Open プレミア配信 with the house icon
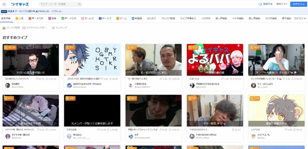The height and width of the screenshot is (149, 308). tap(11, 28)
